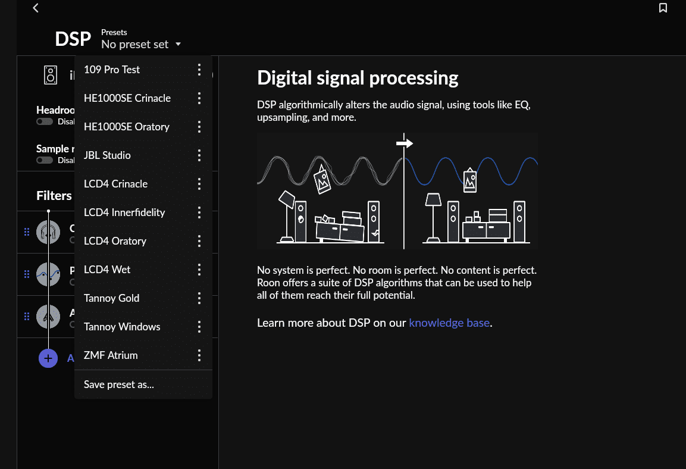Open options for Tannoy Gold preset
Image resolution: width=686 pixels, height=469 pixels.
click(199, 298)
